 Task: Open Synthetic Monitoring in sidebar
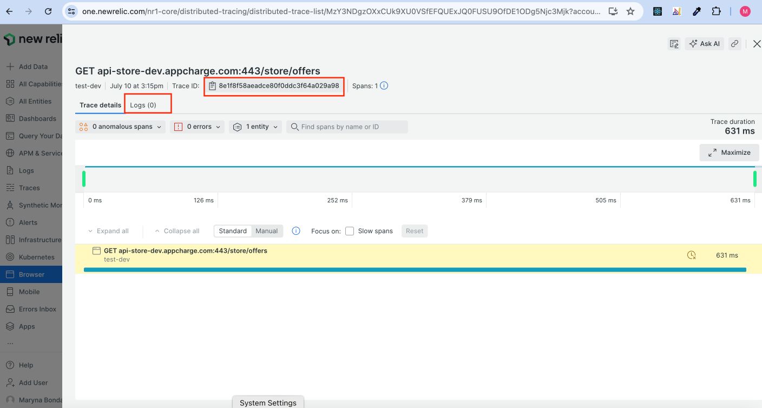coord(31,205)
